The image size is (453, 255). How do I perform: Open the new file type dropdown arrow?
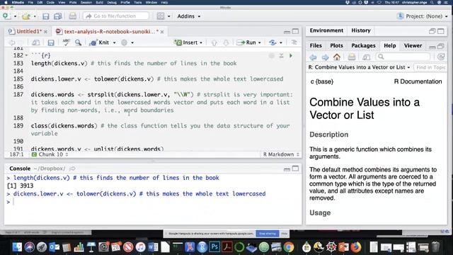pos(16,16)
